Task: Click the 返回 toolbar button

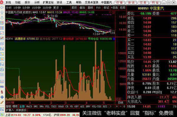Action: [x=122, y=8]
